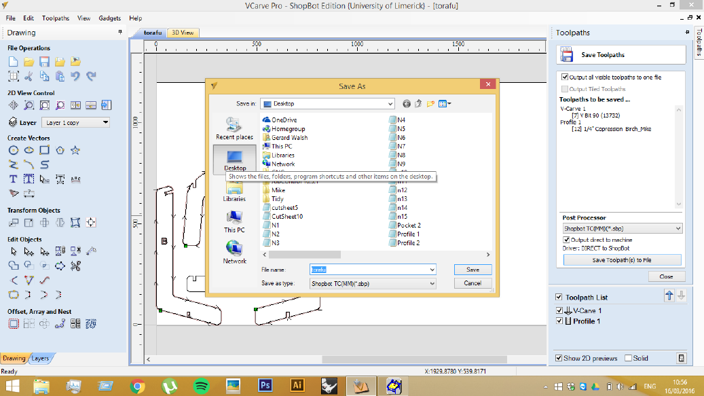Click the Windows Start button
The image size is (704, 396).
pos(13,386)
